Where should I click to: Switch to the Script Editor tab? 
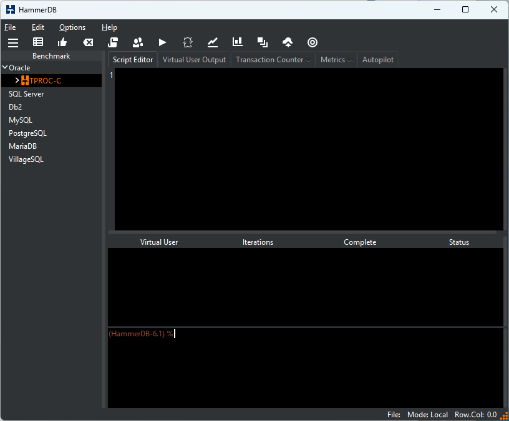(x=133, y=60)
